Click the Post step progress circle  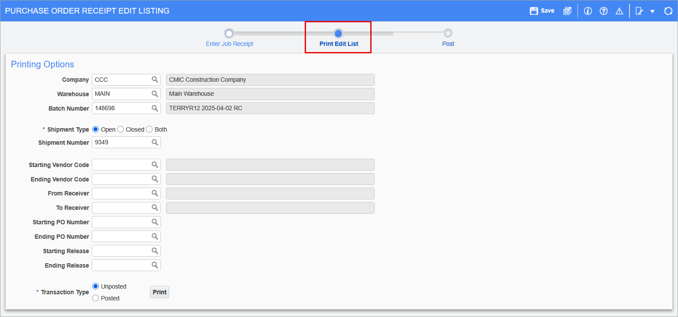point(448,33)
